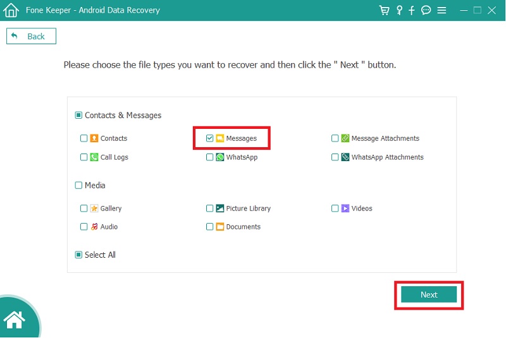Click the Call Logs phone icon

94,157
